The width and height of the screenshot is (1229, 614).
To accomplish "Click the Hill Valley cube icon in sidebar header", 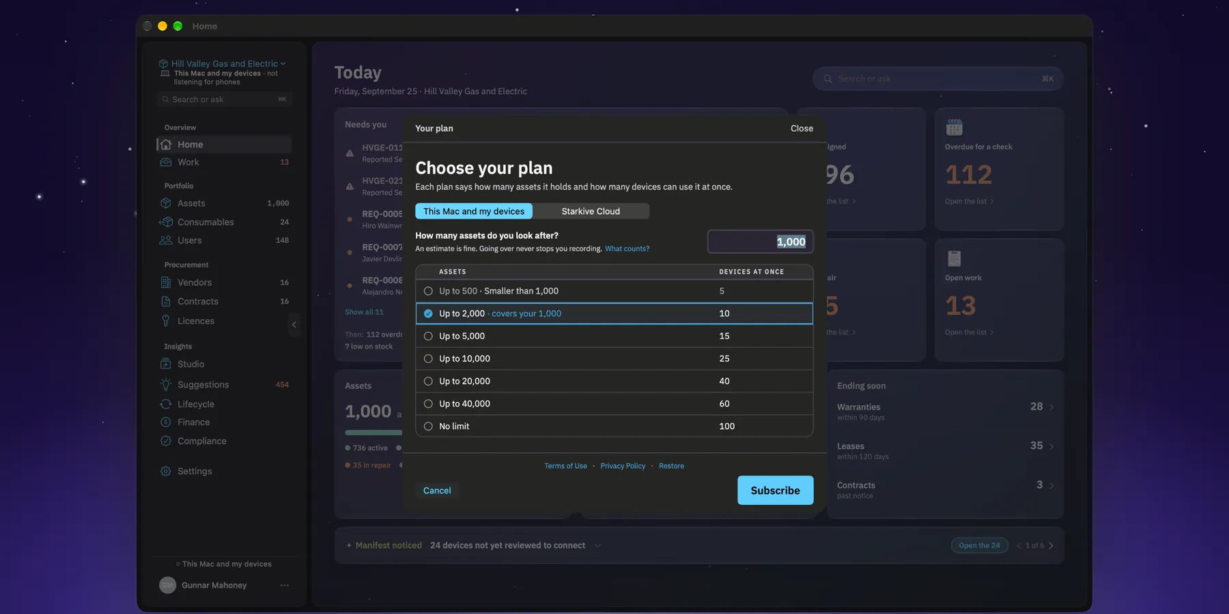I will (x=163, y=64).
